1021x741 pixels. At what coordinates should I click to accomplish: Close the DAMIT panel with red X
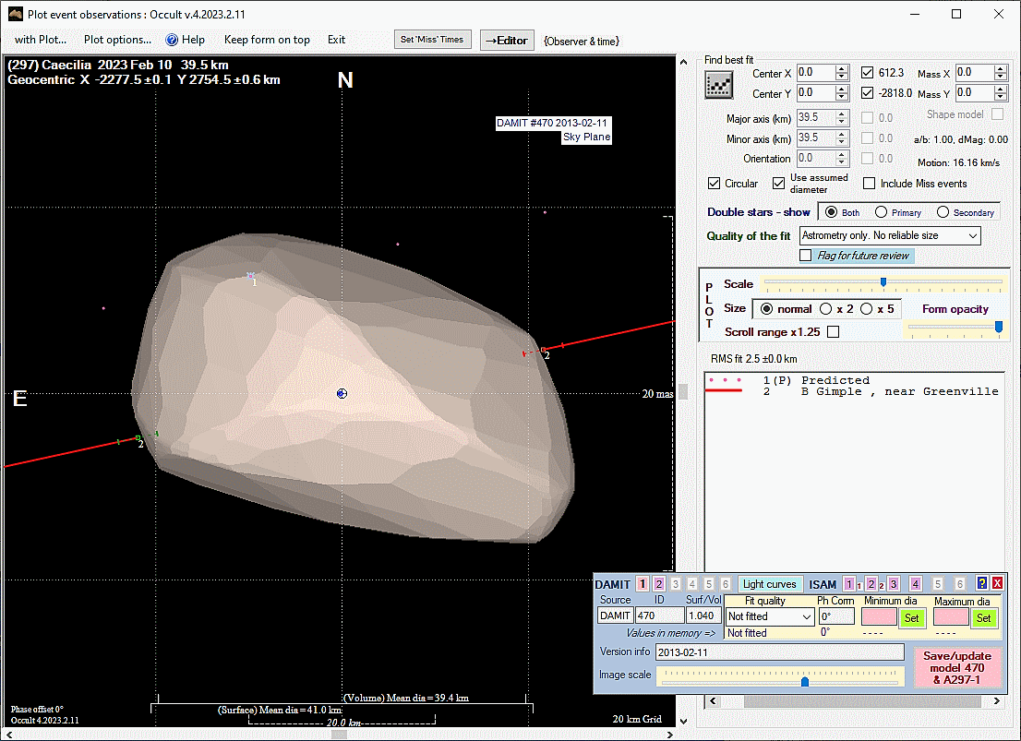(x=997, y=583)
